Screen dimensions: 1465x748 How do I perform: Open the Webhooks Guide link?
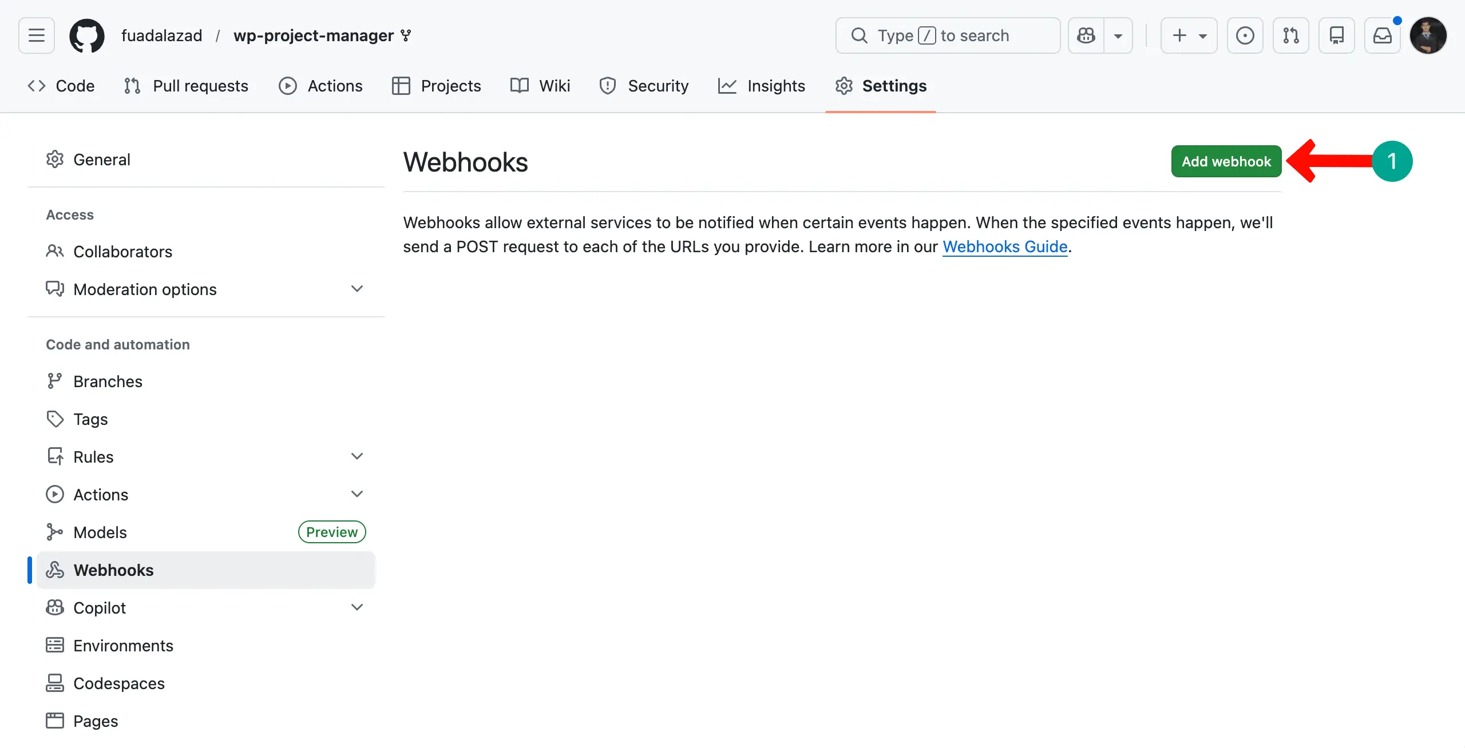[1005, 246]
